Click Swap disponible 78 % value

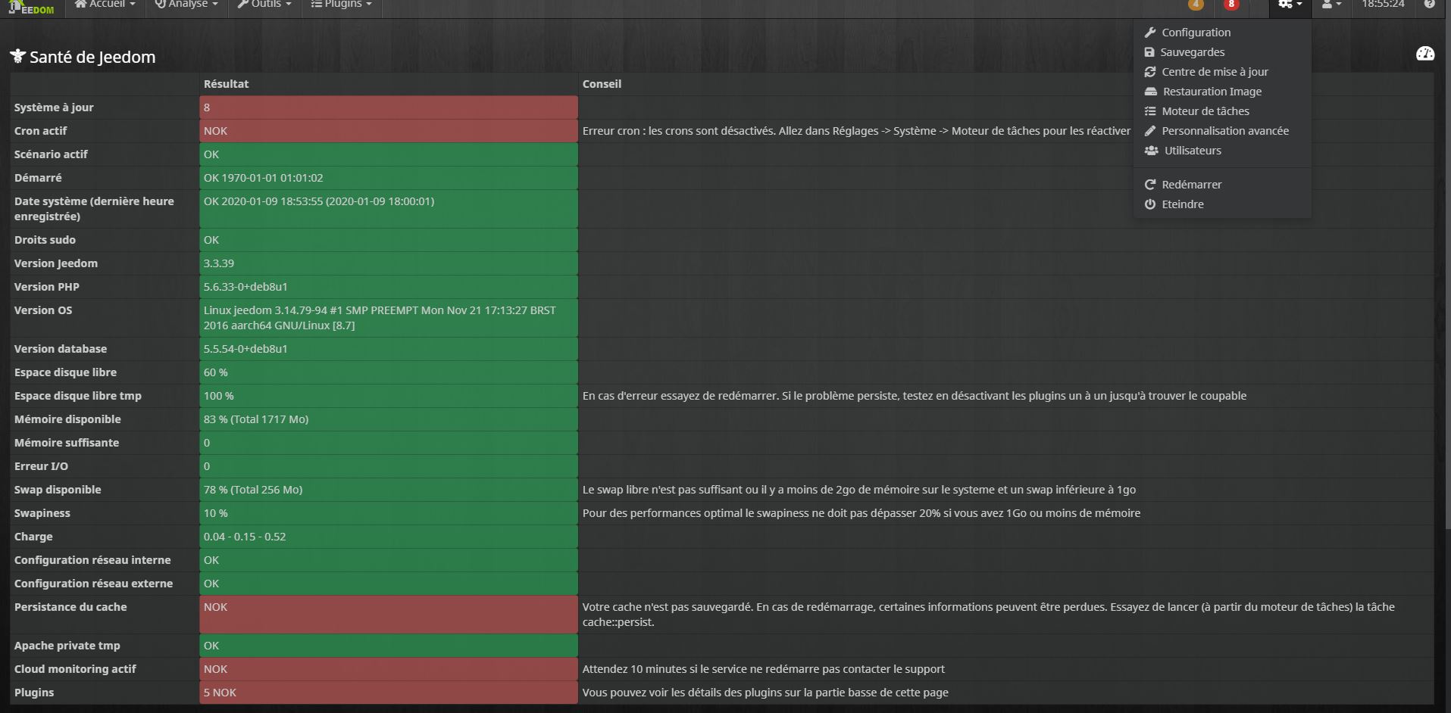tap(389, 490)
